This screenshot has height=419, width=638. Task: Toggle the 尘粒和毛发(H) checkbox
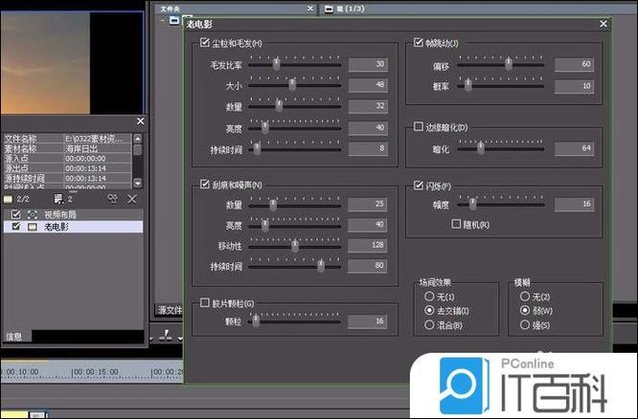[205, 42]
